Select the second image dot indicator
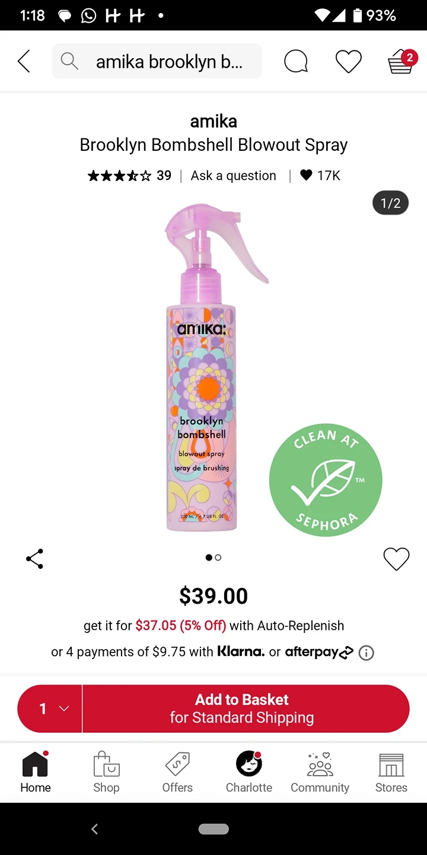This screenshot has height=855, width=427. pyautogui.click(x=218, y=558)
